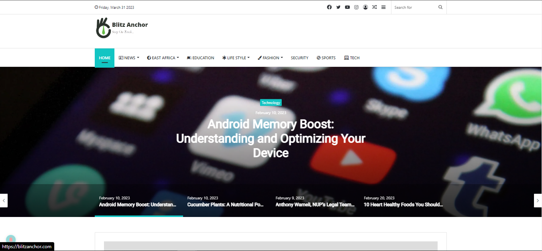The height and width of the screenshot is (251, 542).
Task: Click the Twitter icon in top bar
Action: pyautogui.click(x=338, y=7)
